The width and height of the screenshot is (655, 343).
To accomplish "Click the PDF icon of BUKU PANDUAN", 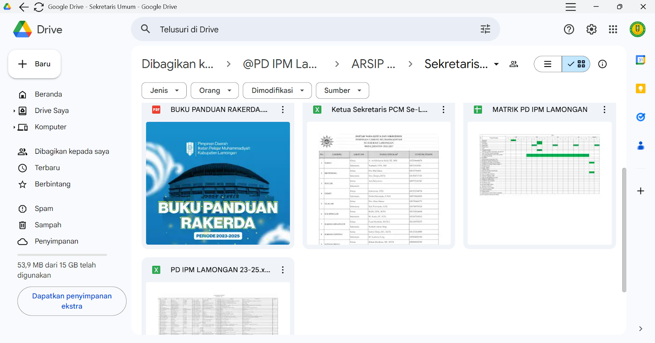I will pos(156,109).
